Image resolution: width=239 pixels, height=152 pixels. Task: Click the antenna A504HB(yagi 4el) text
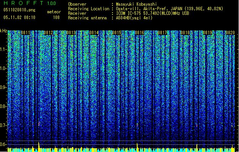[134, 18]
